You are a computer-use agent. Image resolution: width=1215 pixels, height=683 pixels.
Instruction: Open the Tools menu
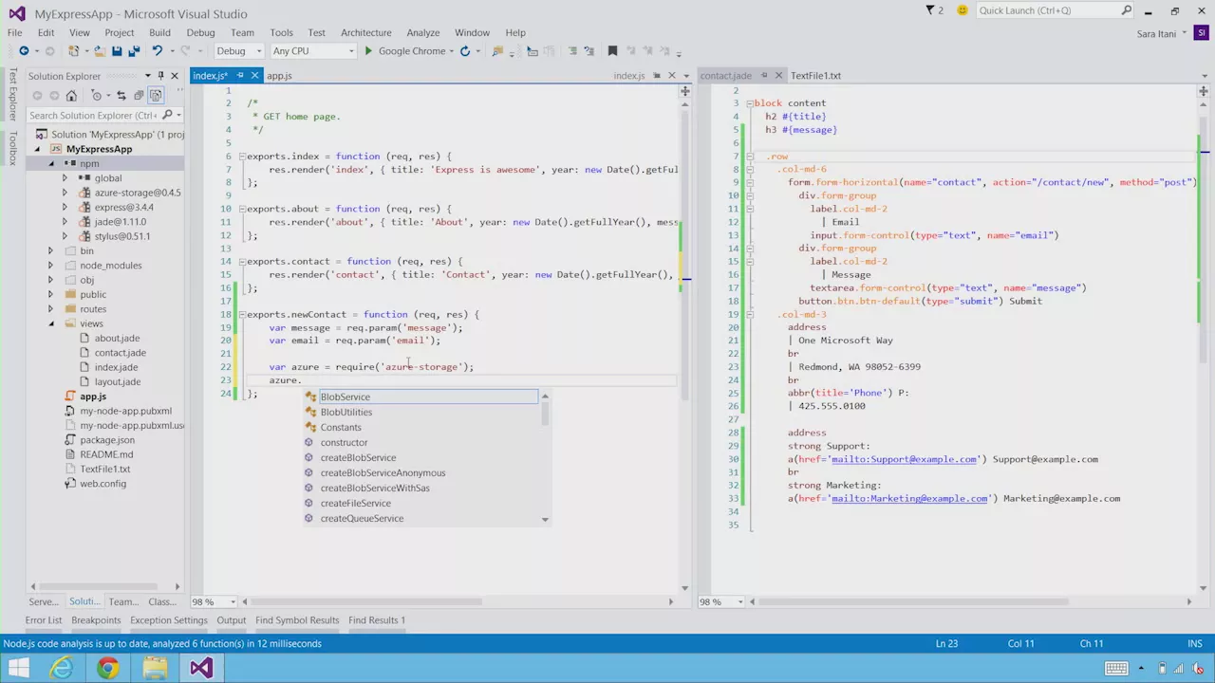(281, 32)
